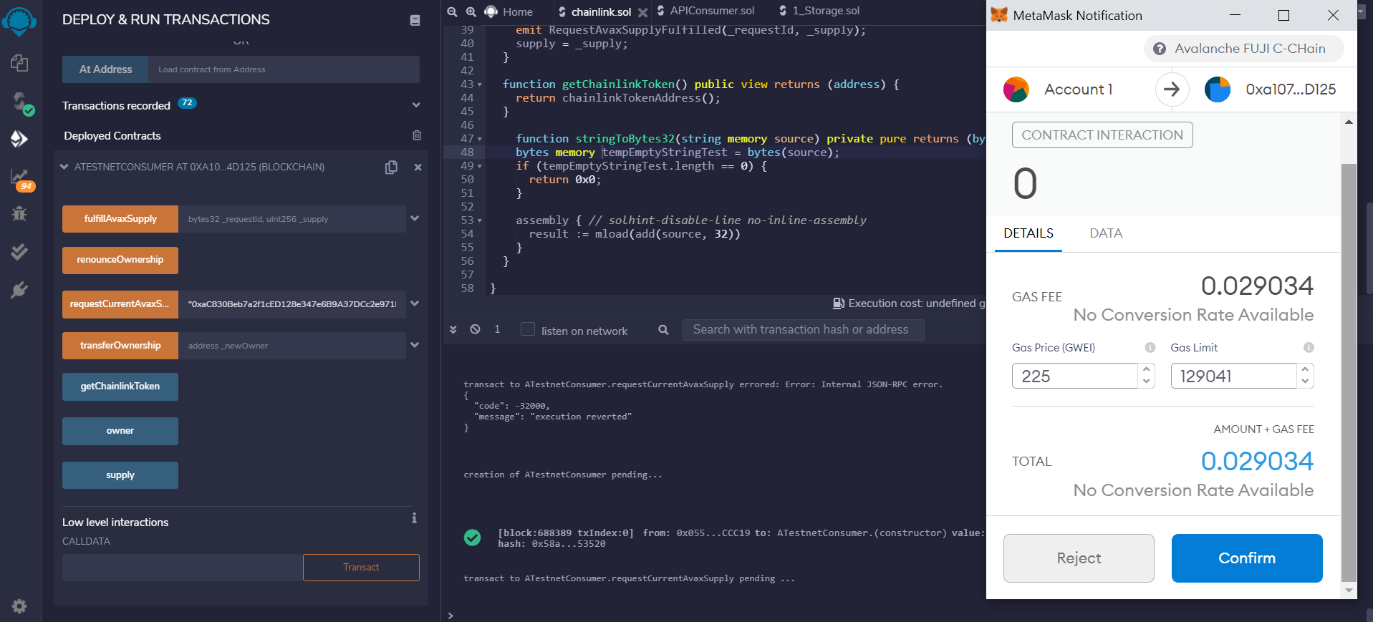This screenshot has height=622, width=1373.
Task: Click the Gas Price info icon
Action: 1150,347
